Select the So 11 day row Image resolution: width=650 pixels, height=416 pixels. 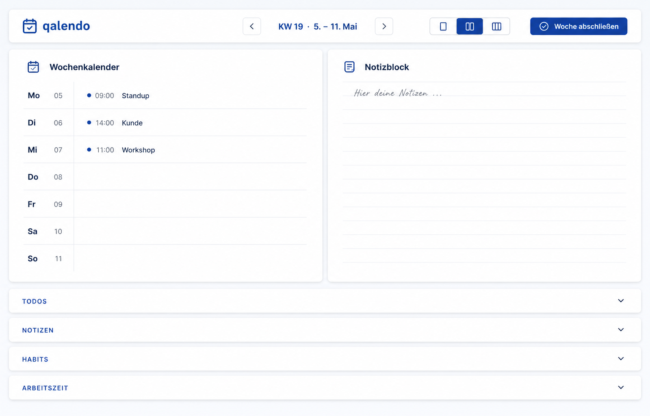tap(165, 258)
